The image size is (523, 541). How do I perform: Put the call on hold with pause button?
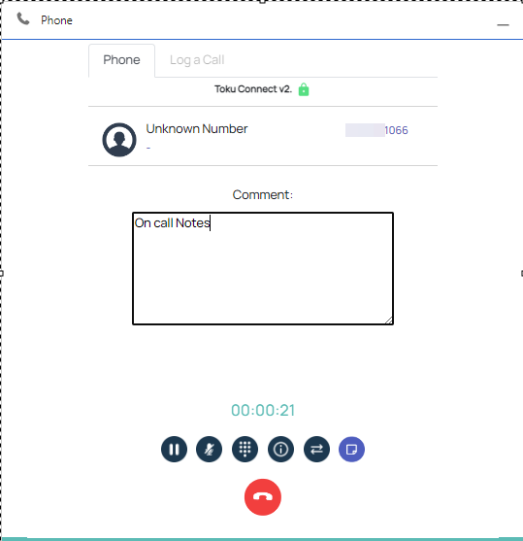[174, 450]
